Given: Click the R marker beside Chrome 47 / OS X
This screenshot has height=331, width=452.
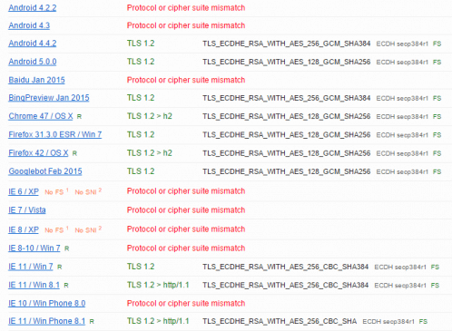Looking at the screenshot, I should 79,117.
